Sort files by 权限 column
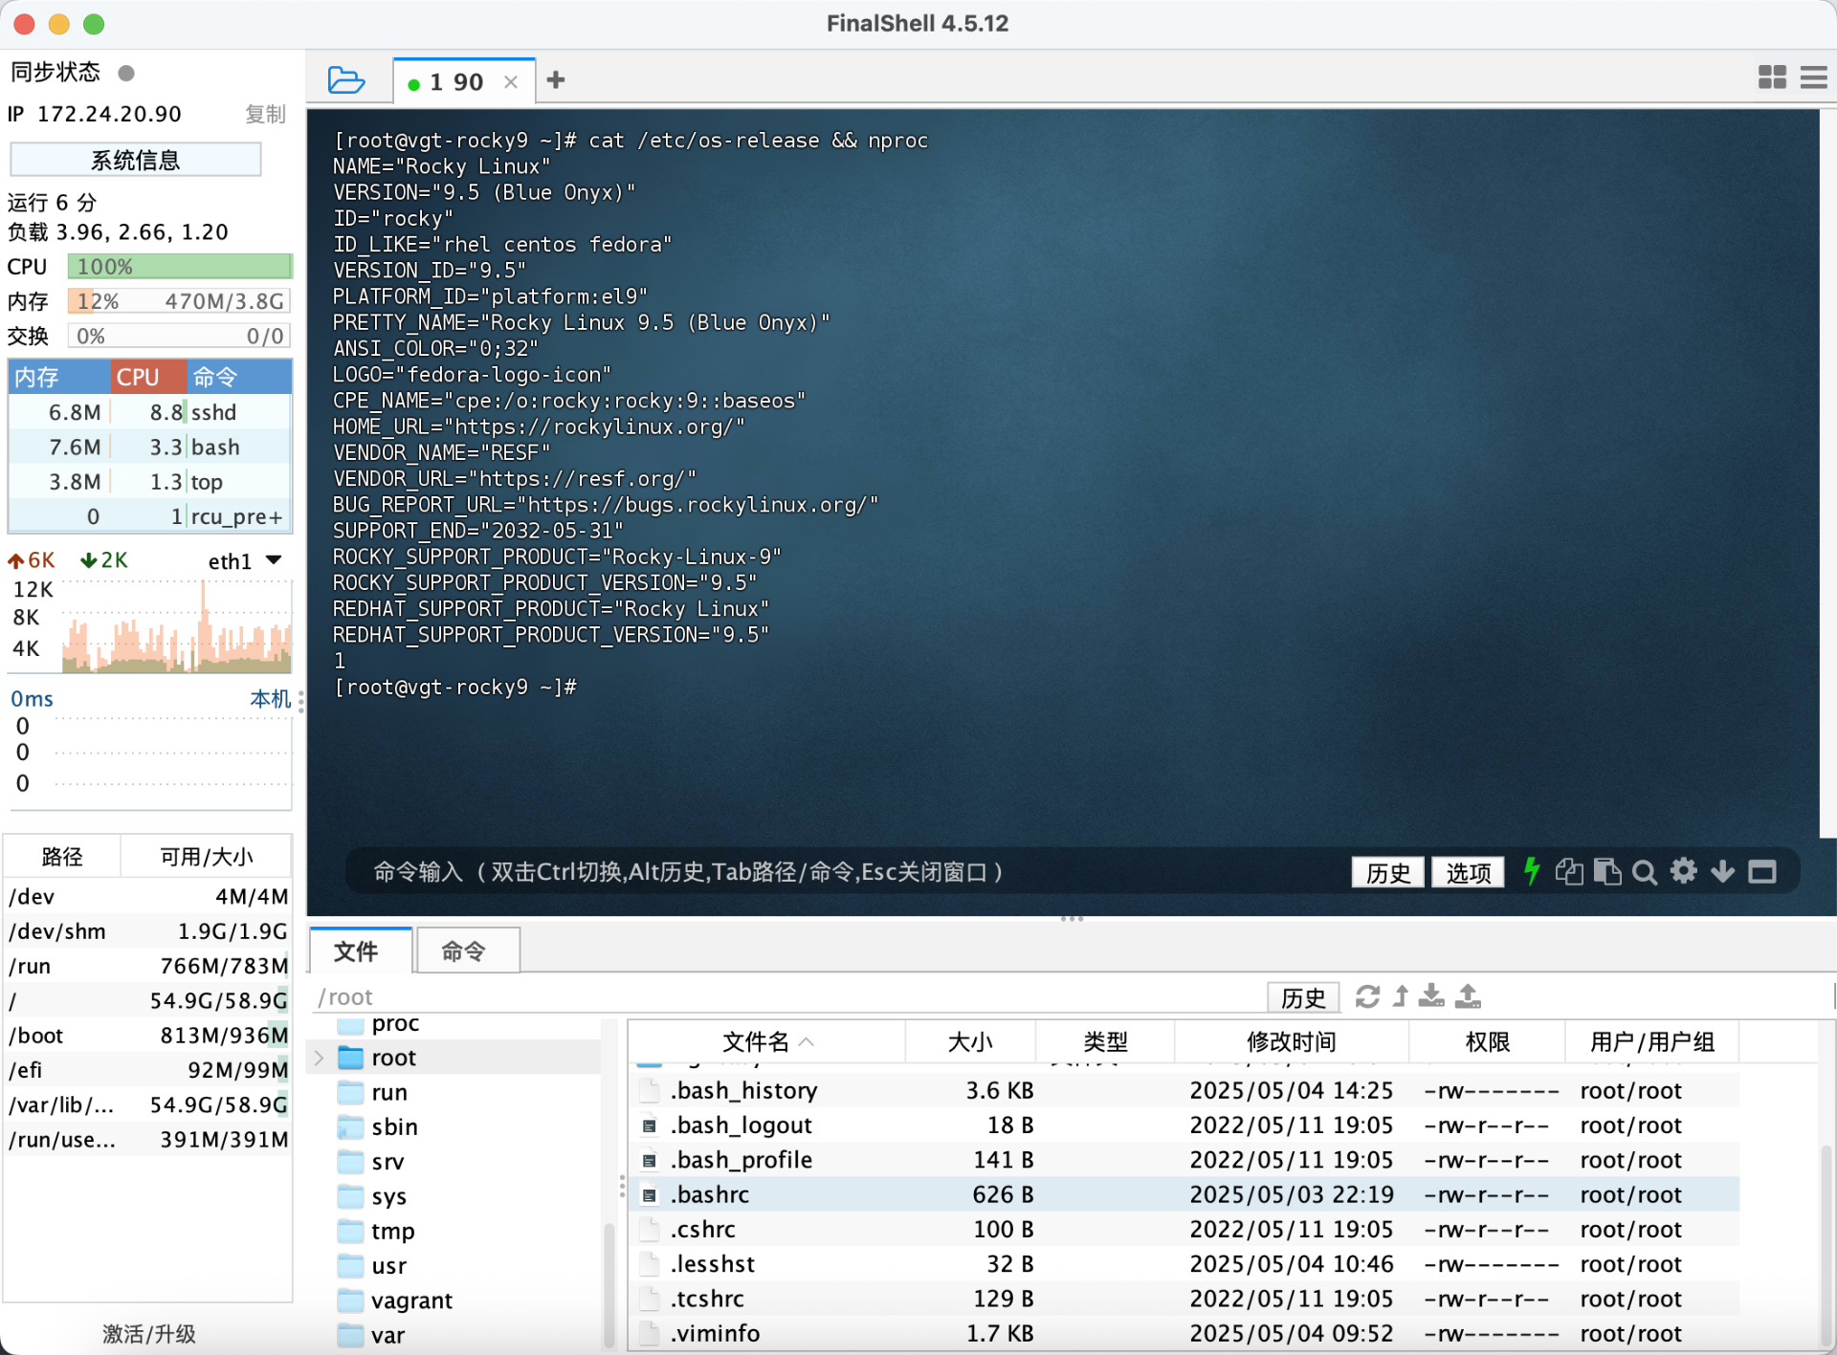1837x1355 pixels. pos(1487,1041)
